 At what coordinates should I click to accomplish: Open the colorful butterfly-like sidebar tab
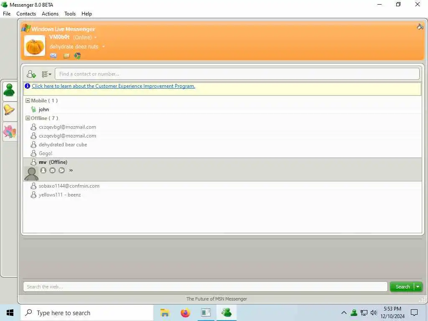[10, 132]
